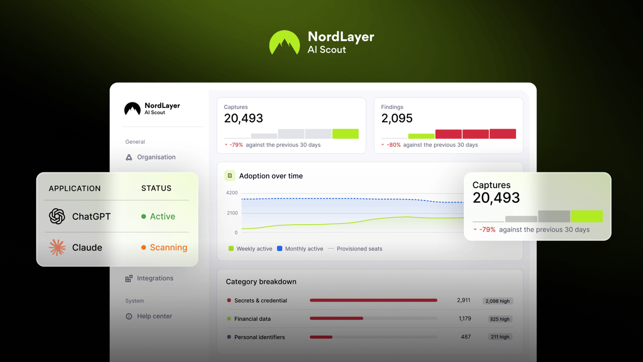Click the Adoption over time document icon
Image resolution: width=643 pixels, height=362 pixels.
(230, 176)
